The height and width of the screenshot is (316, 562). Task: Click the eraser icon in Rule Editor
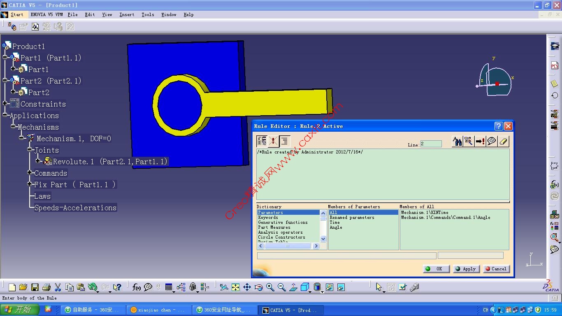pyautogui.click(x=504, y=141)
